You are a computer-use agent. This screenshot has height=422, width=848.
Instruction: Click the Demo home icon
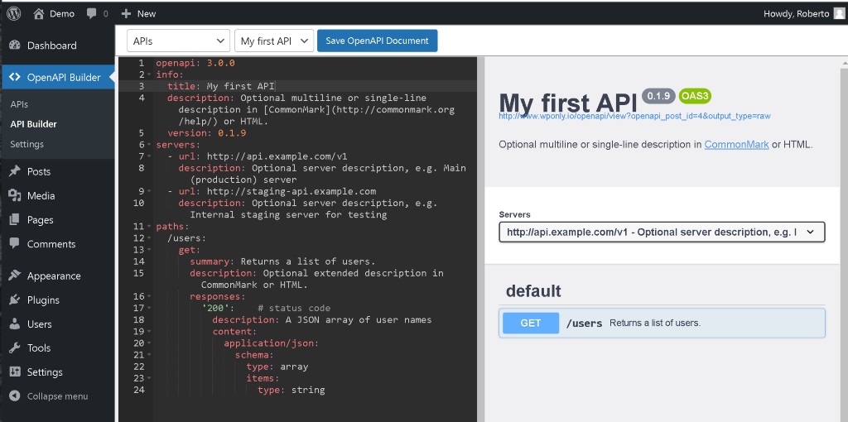(x=38, y=14)
